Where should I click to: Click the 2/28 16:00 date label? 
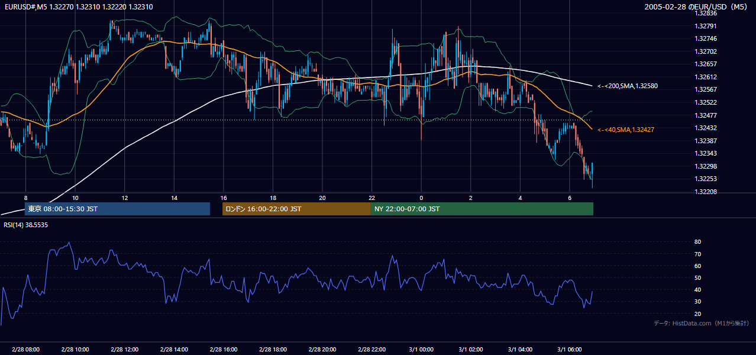pyautogui.click(x=223, y=350)
